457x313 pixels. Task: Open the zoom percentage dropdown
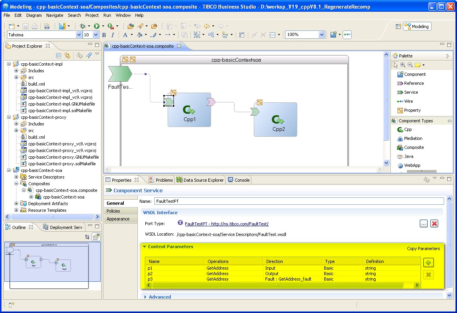[322, 35]
